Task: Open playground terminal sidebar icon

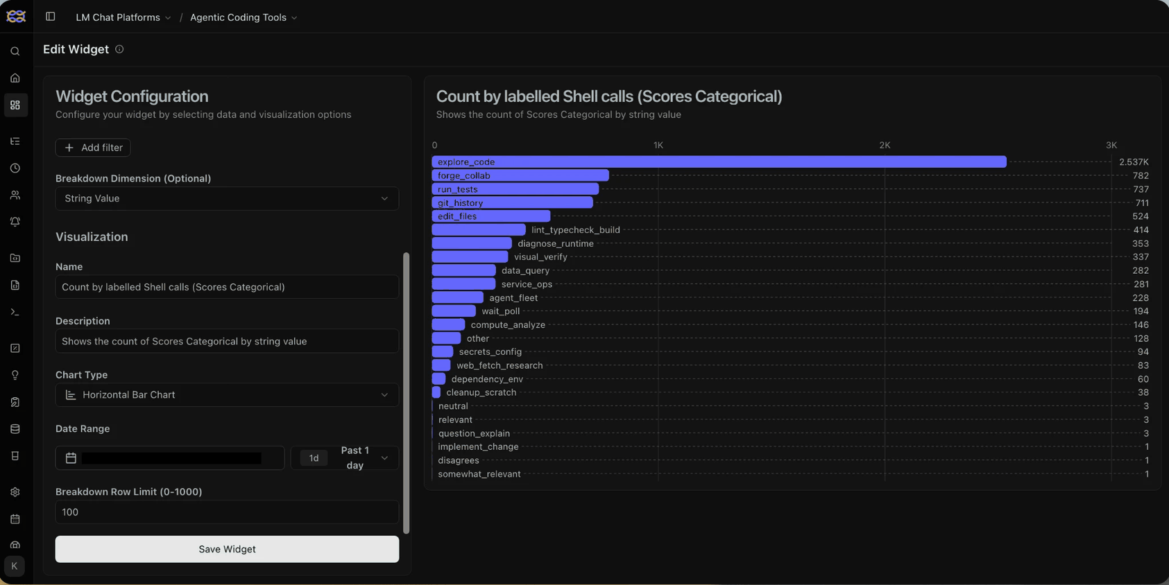Action: (x=15, y=313)
